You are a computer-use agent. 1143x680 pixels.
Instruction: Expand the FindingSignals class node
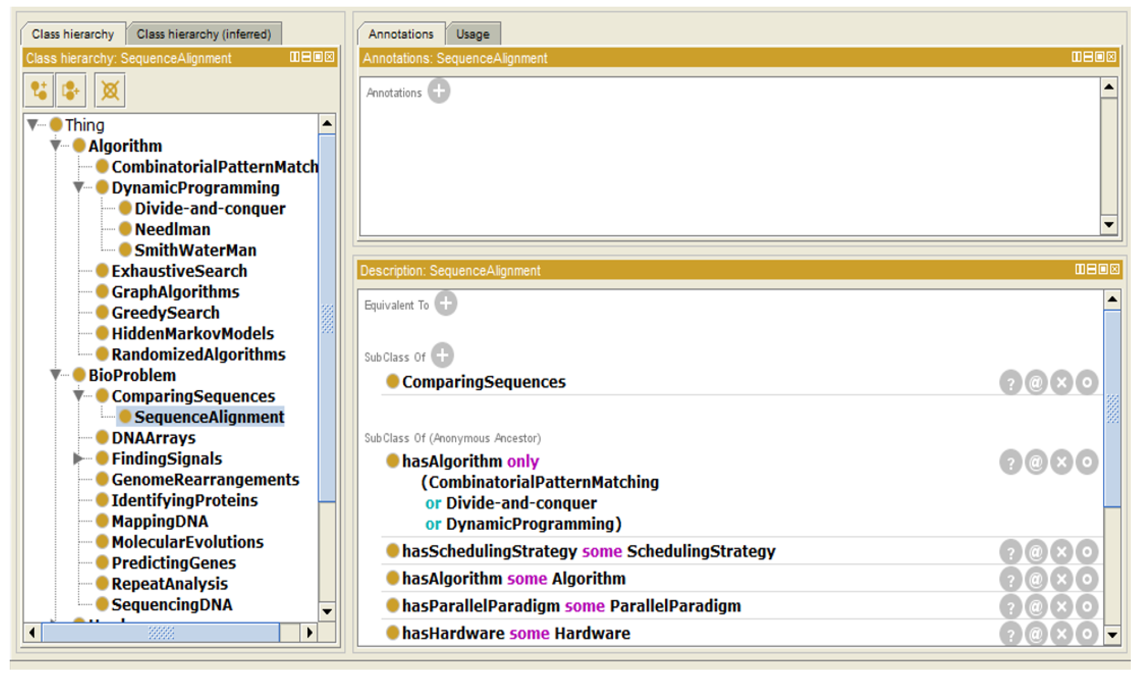coord(78,458)
